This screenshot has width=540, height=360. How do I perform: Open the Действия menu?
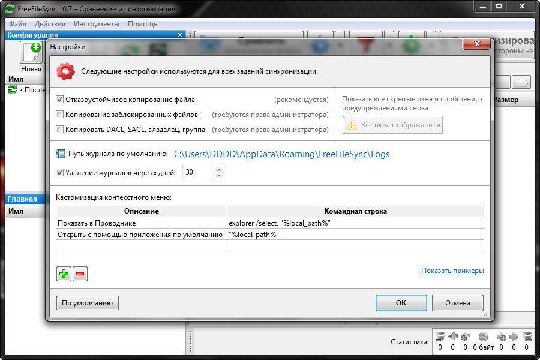[x=50, y=24]
